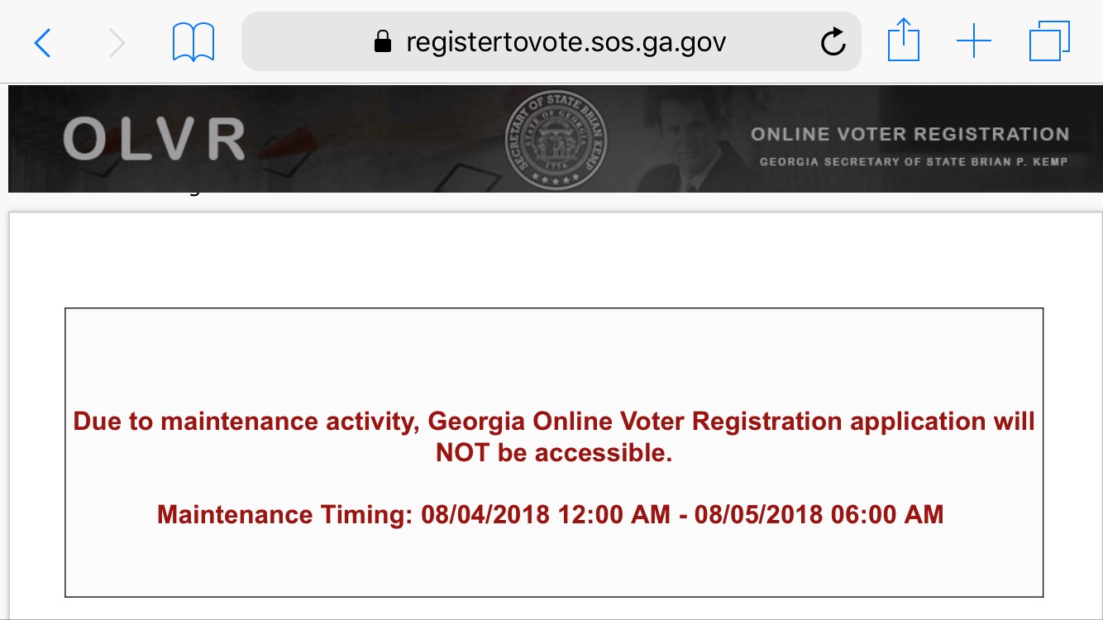1103x620 pixels.
Task: Click the "Due to maintenance activity" message line
Action: [243, 422]
